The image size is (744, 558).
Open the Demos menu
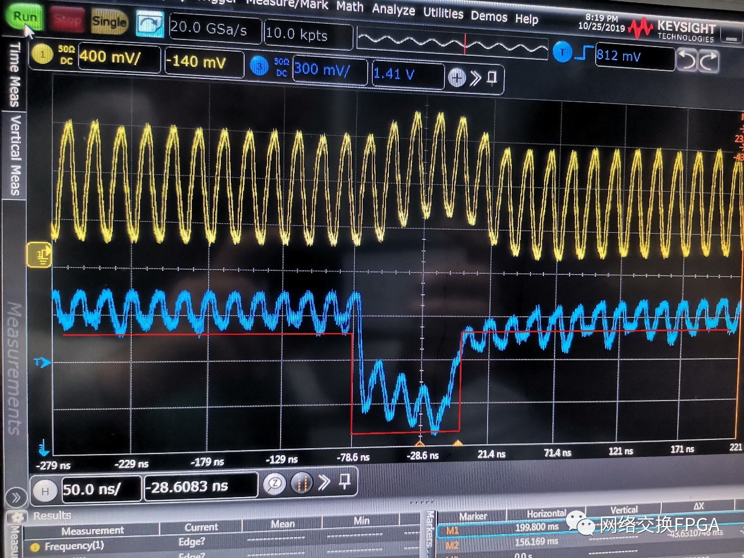click(x=489, y=16)
